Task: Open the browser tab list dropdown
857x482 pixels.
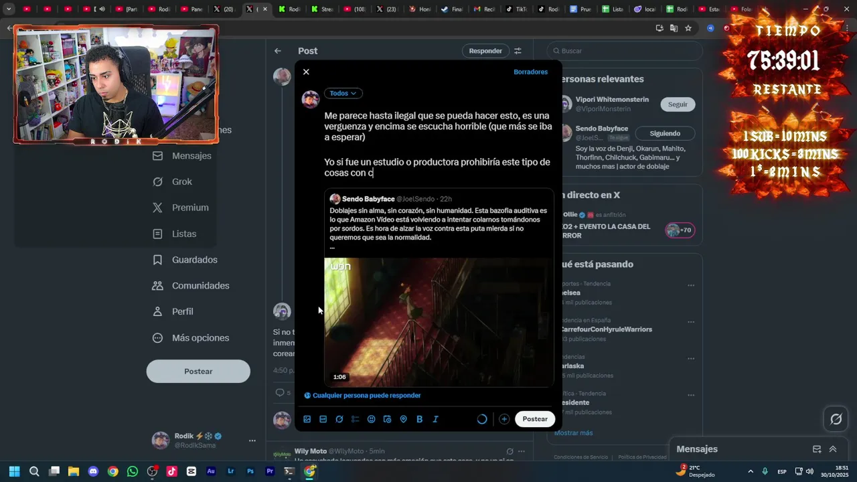Action: [x=9, y=9]
